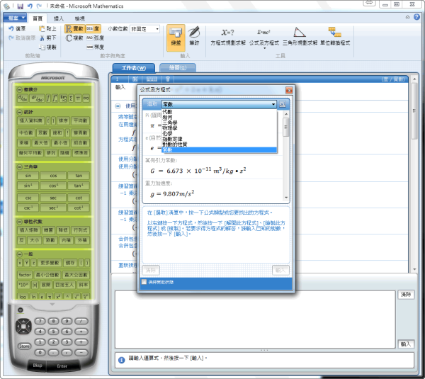Launch the 三角形規劃求解 triangle solver
This screenshot has height=379, width=425.
pyautogui.click(x=300, y=35)
